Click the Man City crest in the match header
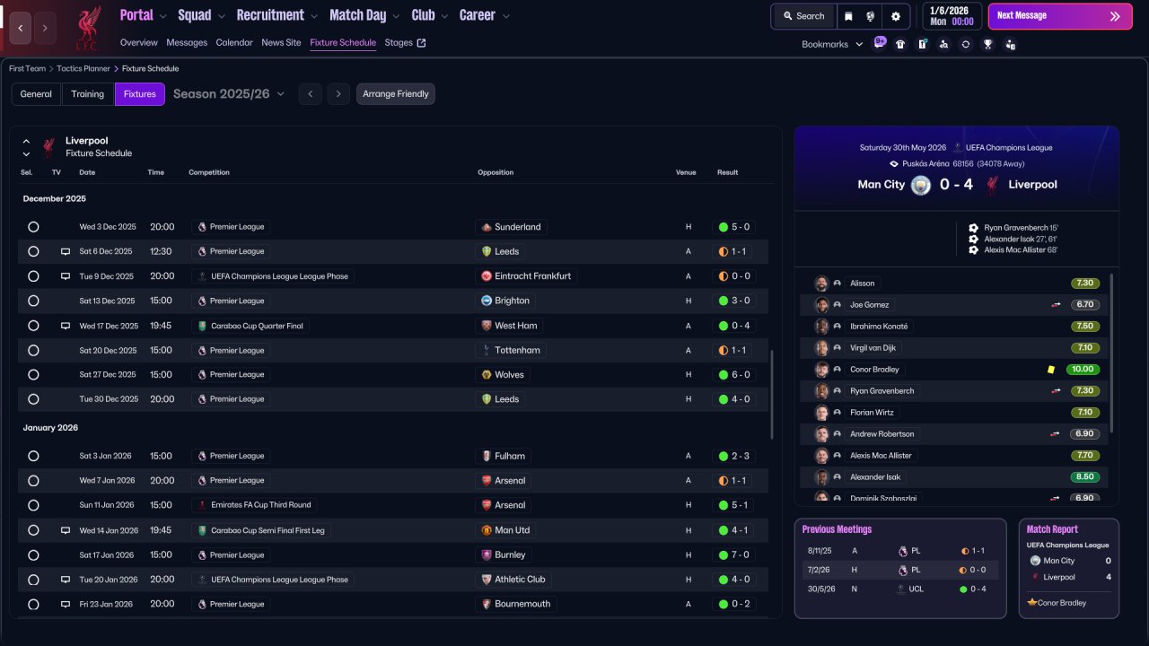Screen dimensions: 1149x646 [x=921, y=185]
